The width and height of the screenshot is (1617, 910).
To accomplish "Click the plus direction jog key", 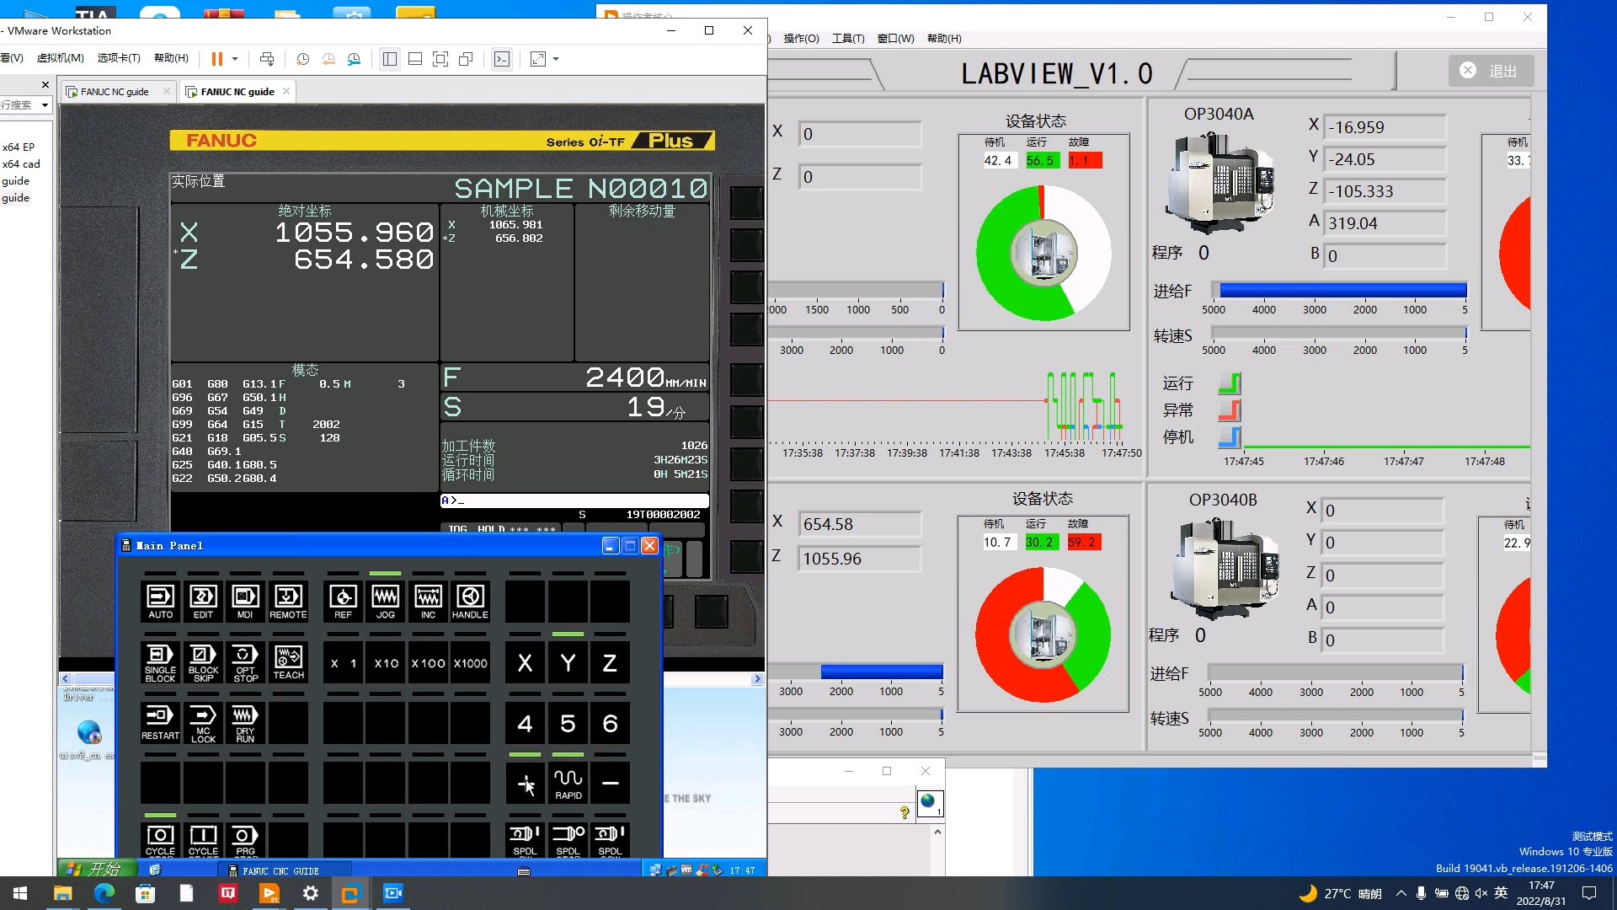I will click(x=525, y=783).
